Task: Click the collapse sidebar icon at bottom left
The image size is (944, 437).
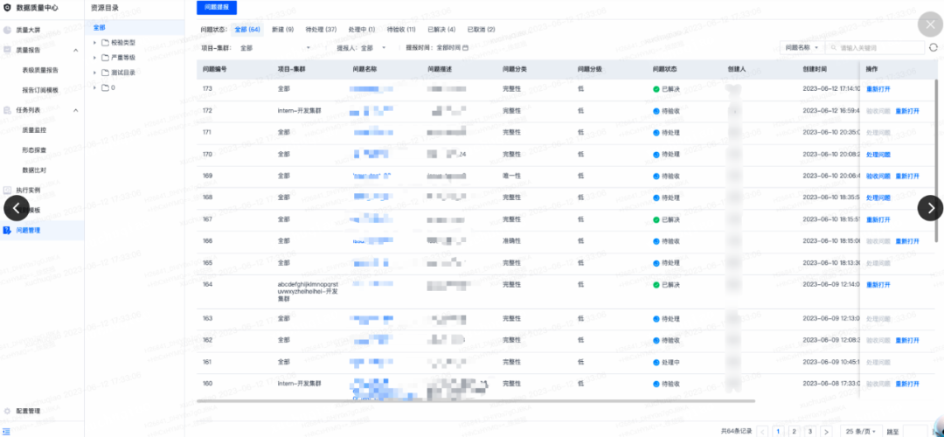Action: [x=7, y=428]
